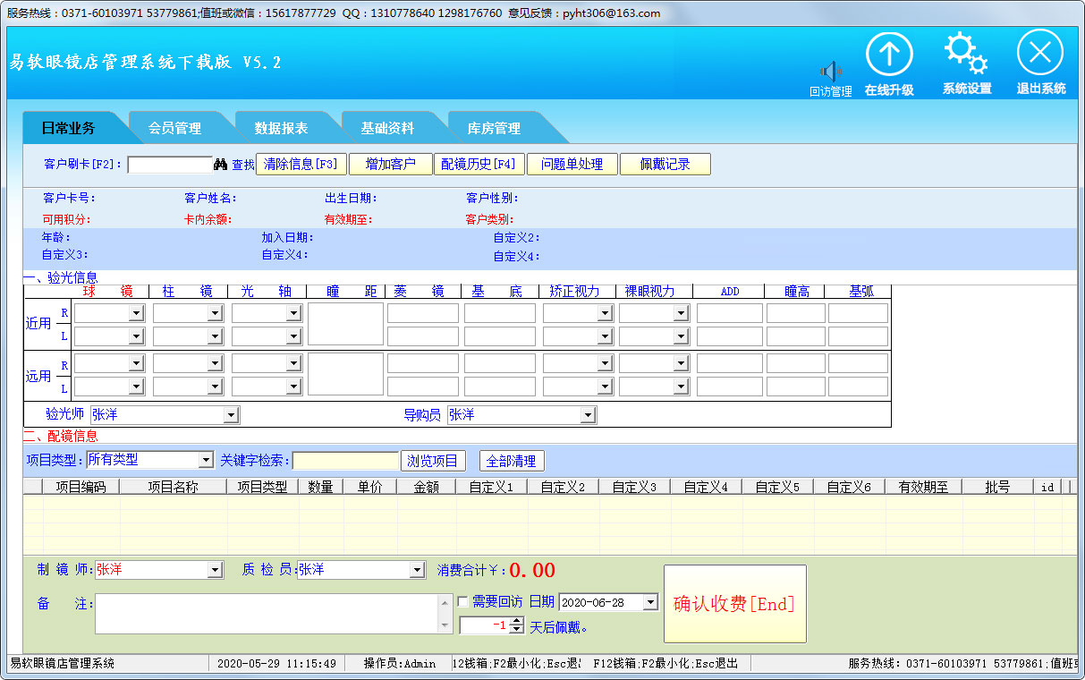Open 佩戴记录 button
The image size is (1085, 680).
tap(665, 165)
